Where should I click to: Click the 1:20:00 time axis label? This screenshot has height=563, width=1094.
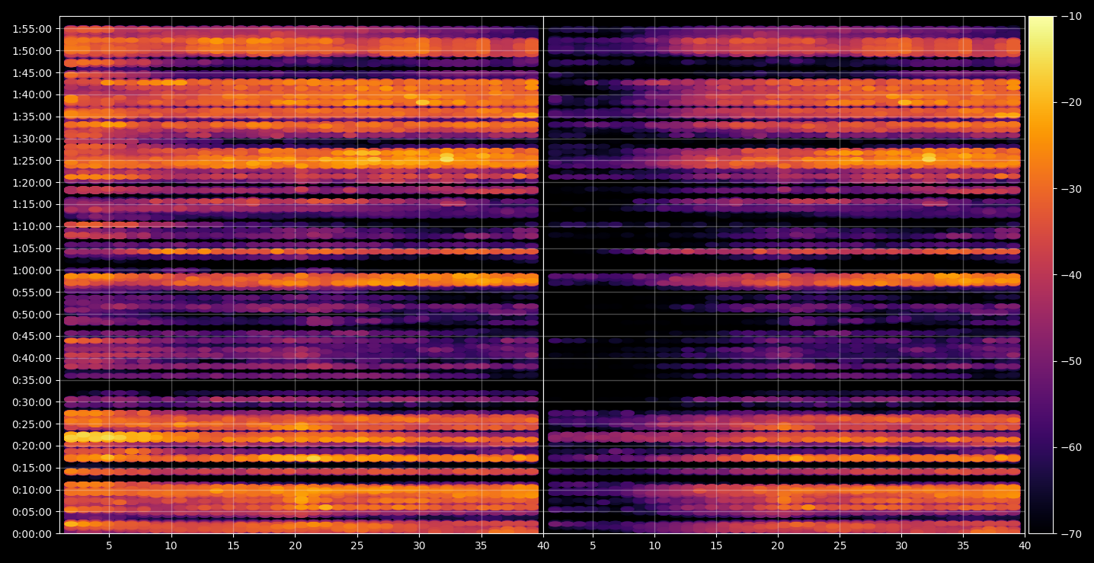click(x=32, y=183)
